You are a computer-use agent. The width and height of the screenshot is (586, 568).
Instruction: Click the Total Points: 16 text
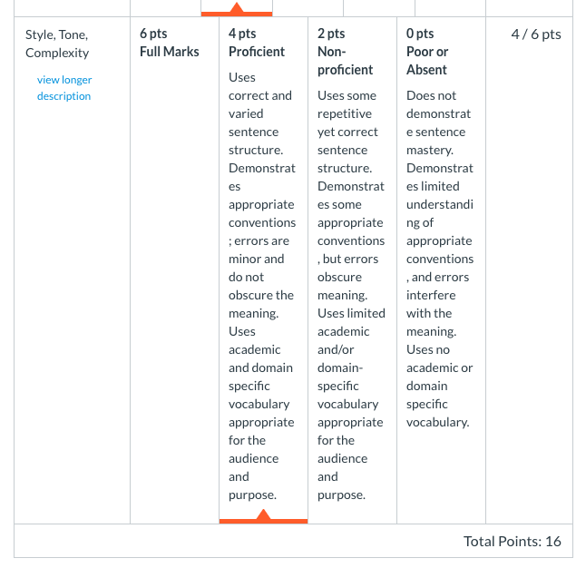point(512,541)
